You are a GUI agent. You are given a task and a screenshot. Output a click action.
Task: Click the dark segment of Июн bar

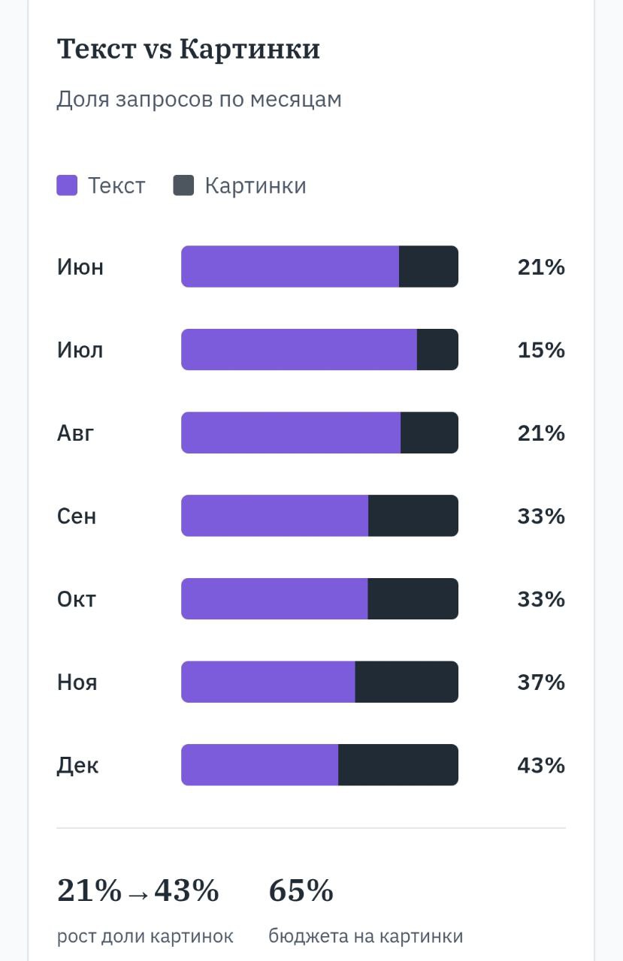[428, 267]
